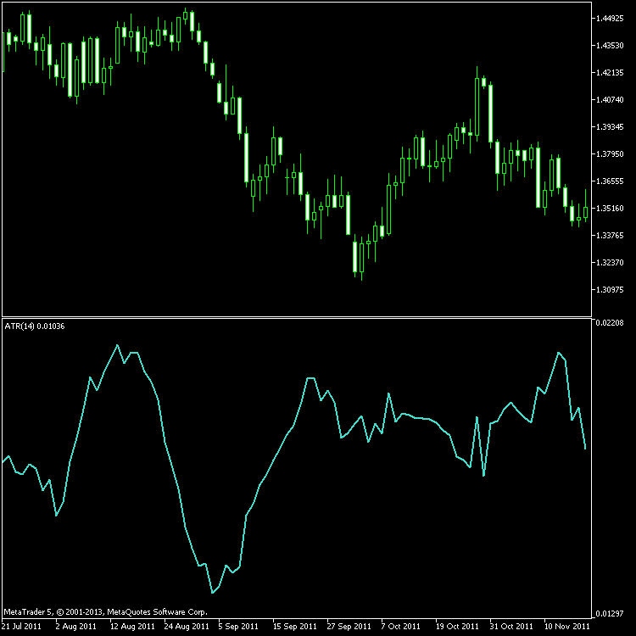Viewport: 636px width, 636px height.
Task: Click the divider between price and ATR panes
Action: click(297, 317)
